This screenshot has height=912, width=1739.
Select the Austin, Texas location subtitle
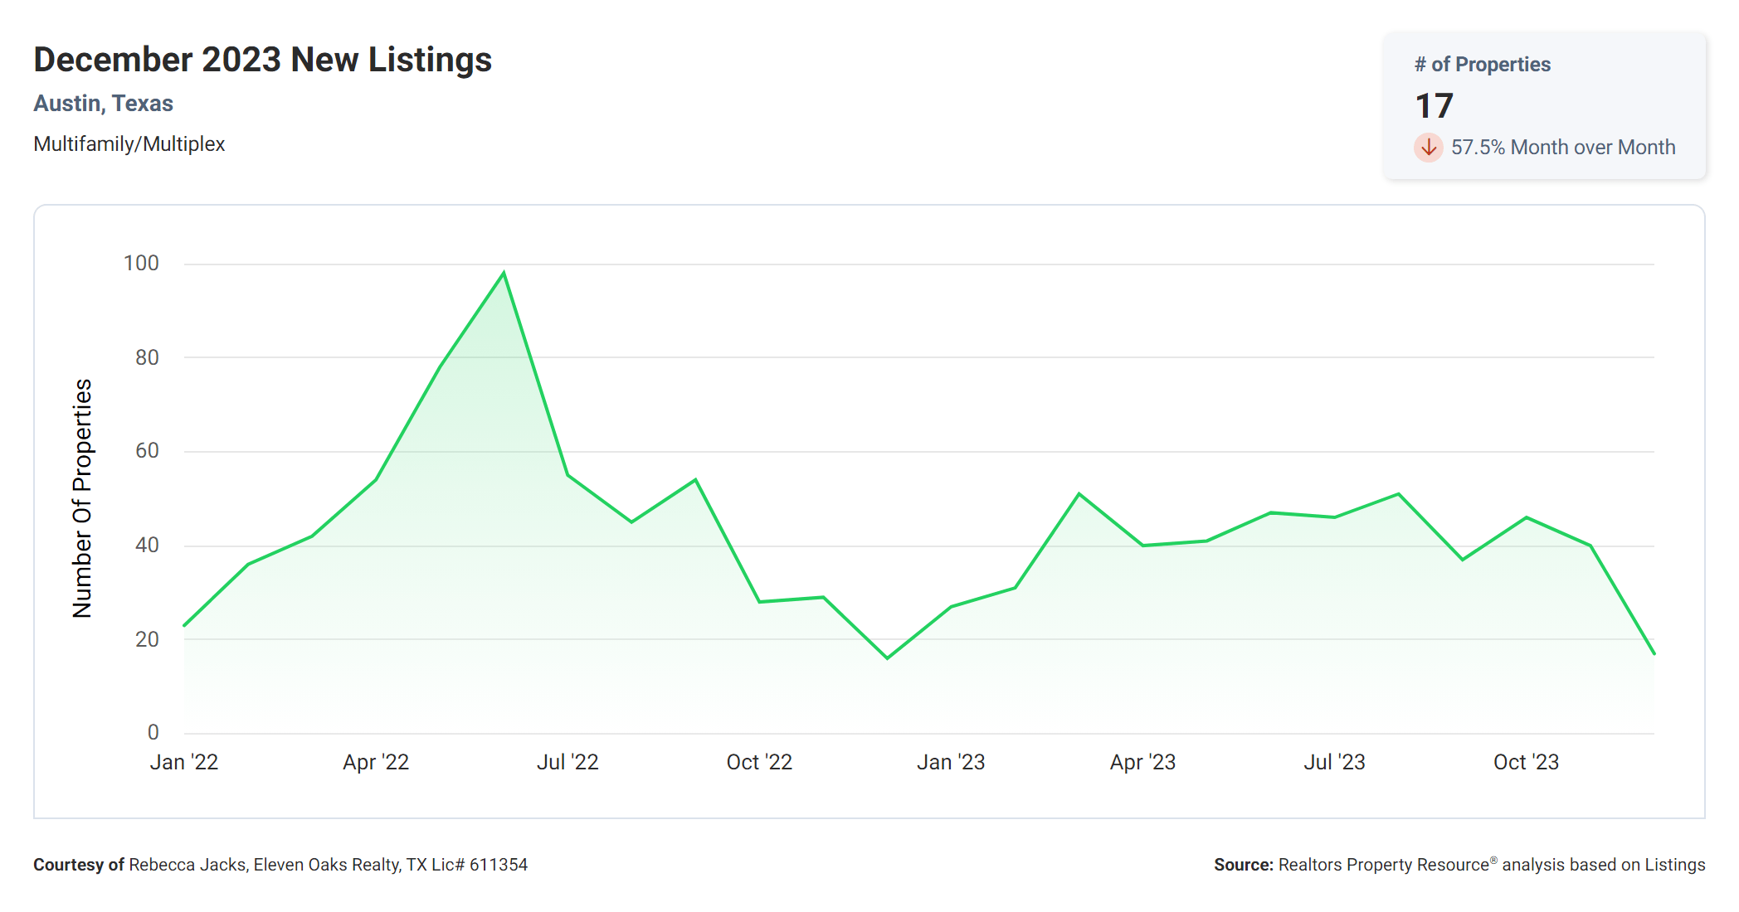pyautogui.click(x=103, y=104)
